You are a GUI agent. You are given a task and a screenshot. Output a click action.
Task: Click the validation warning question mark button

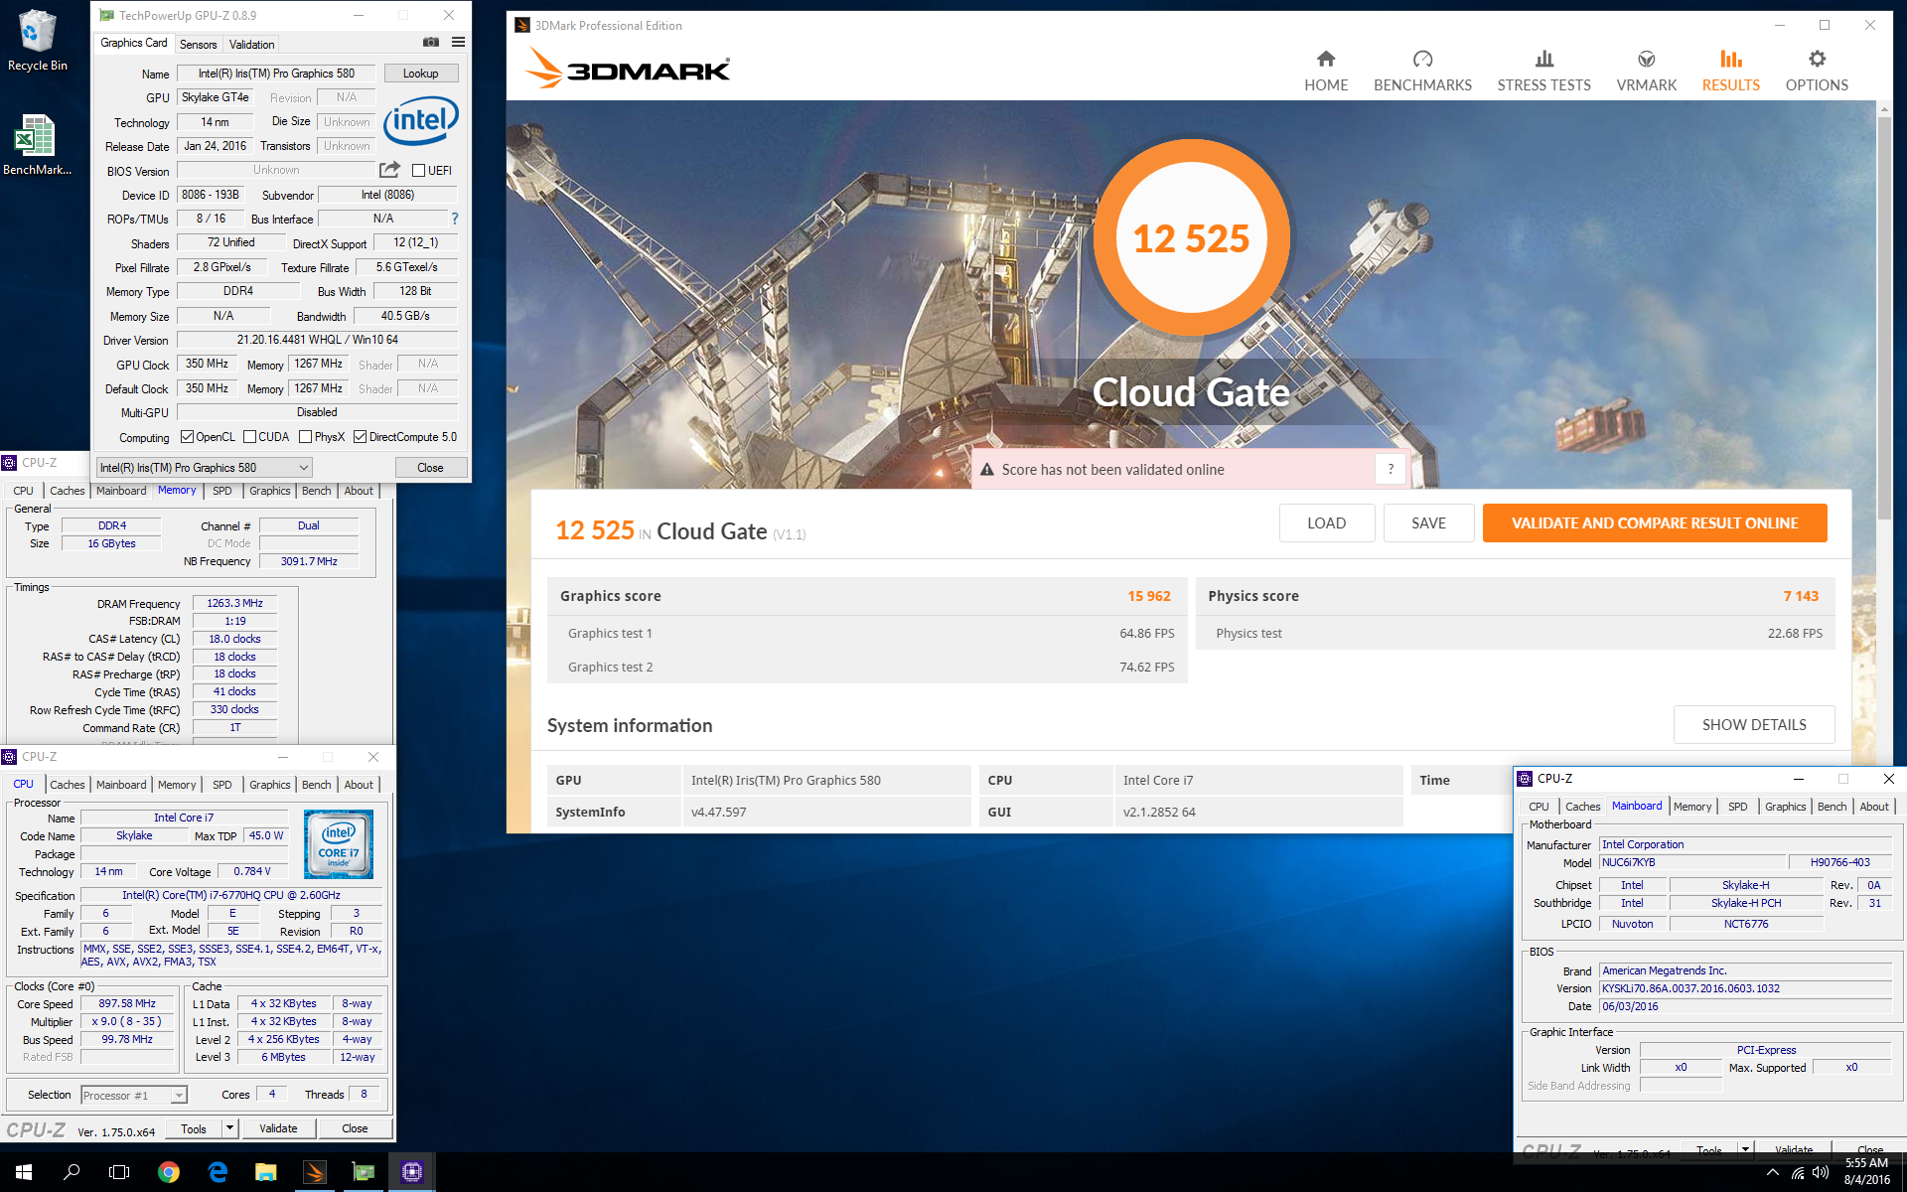(x=1391, y=469)
